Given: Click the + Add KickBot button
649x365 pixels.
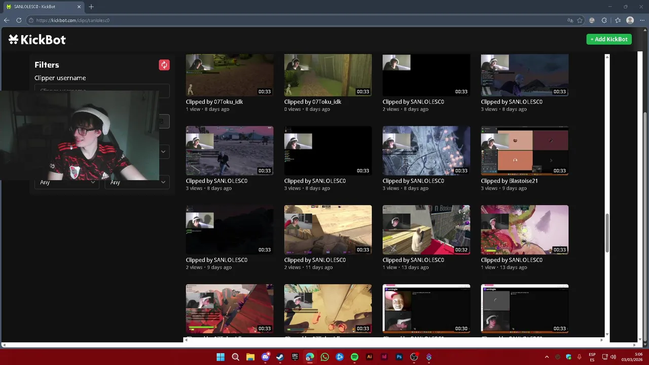Looking at the screenshot, I should pos(609,39).
